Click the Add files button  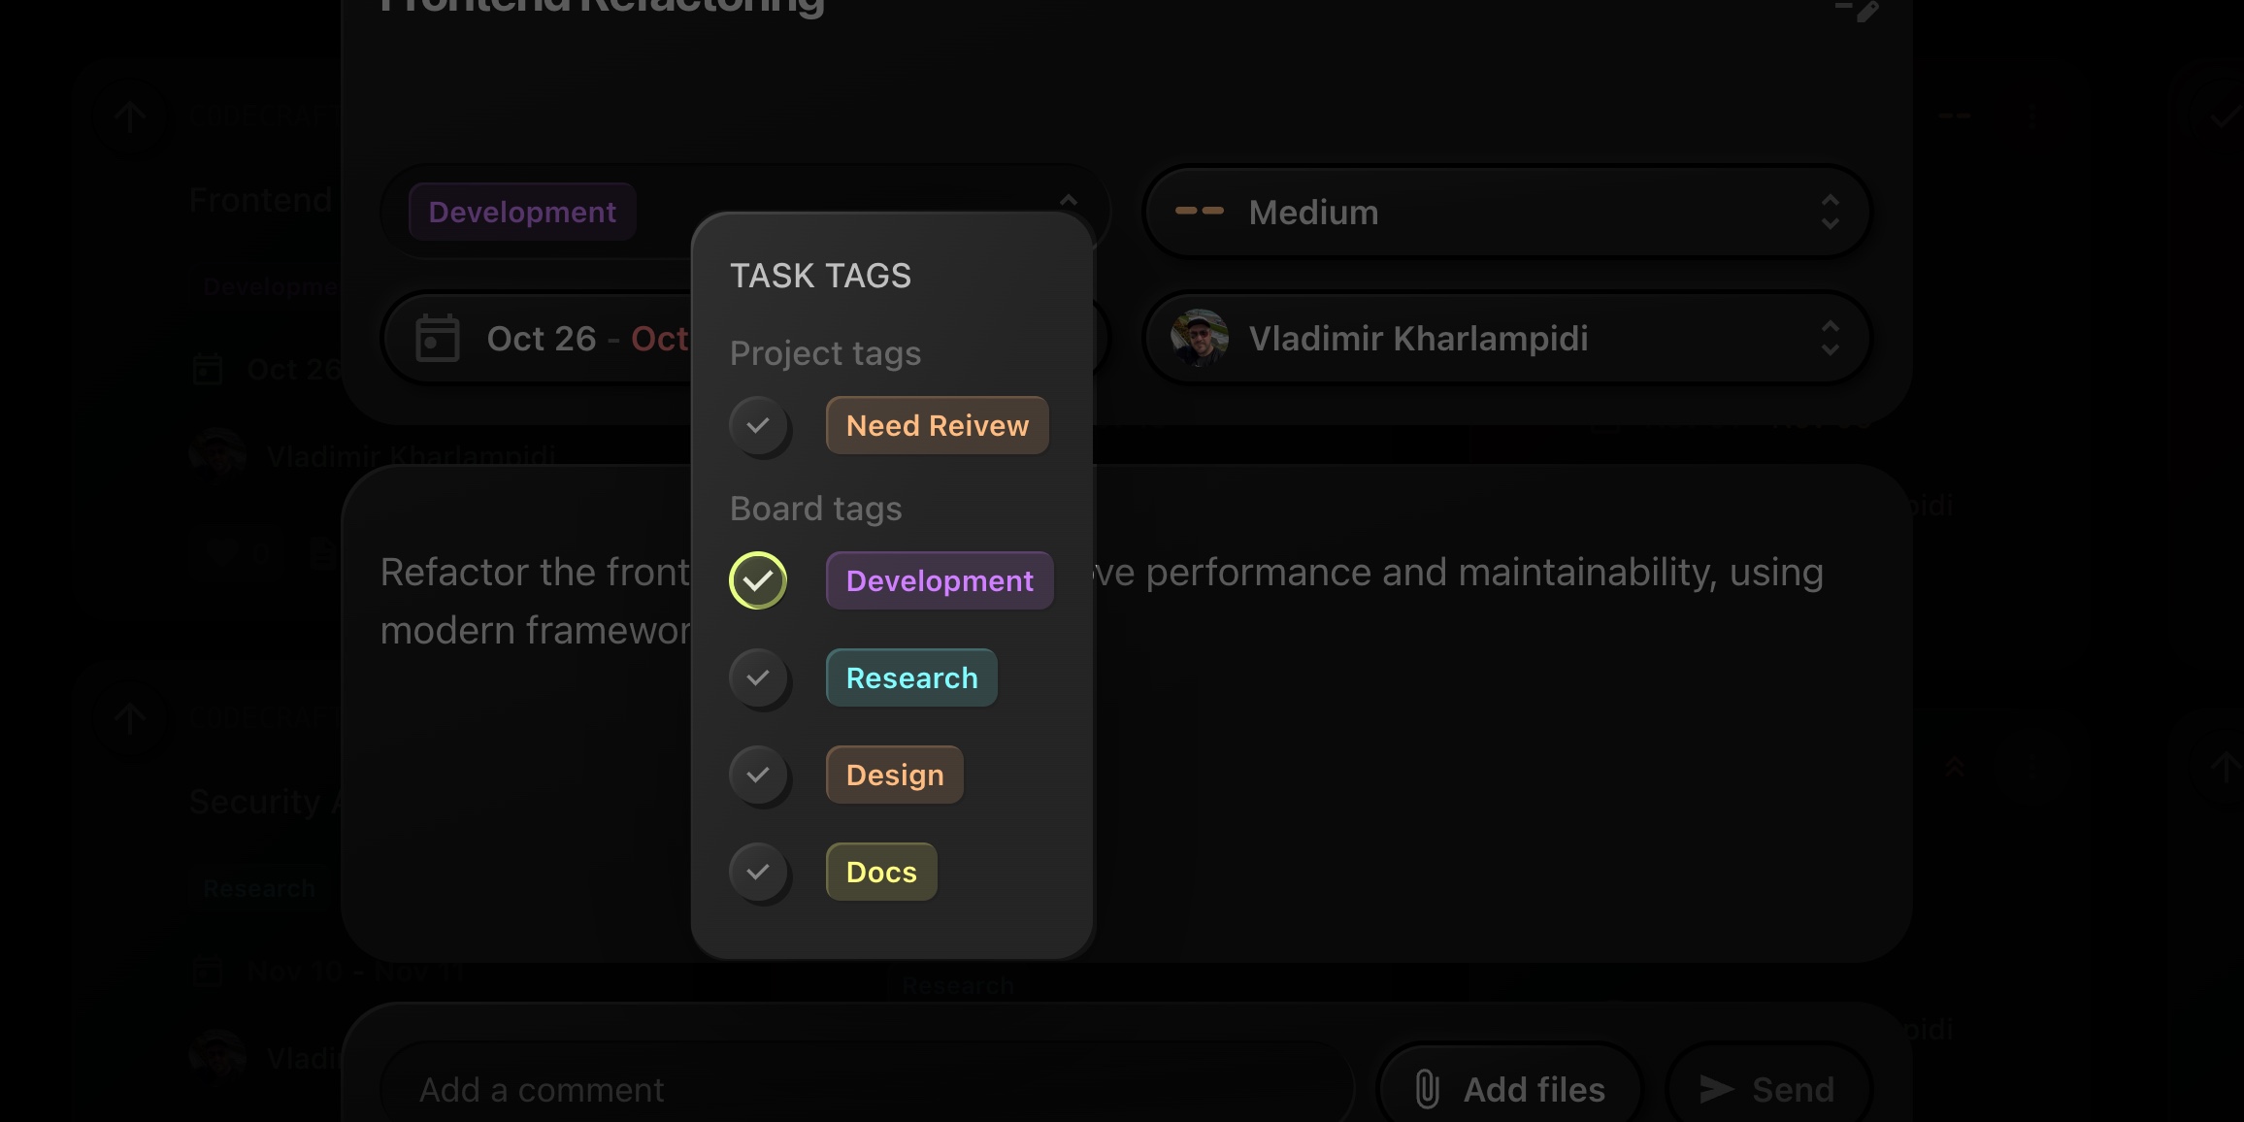(1507, 1088)
